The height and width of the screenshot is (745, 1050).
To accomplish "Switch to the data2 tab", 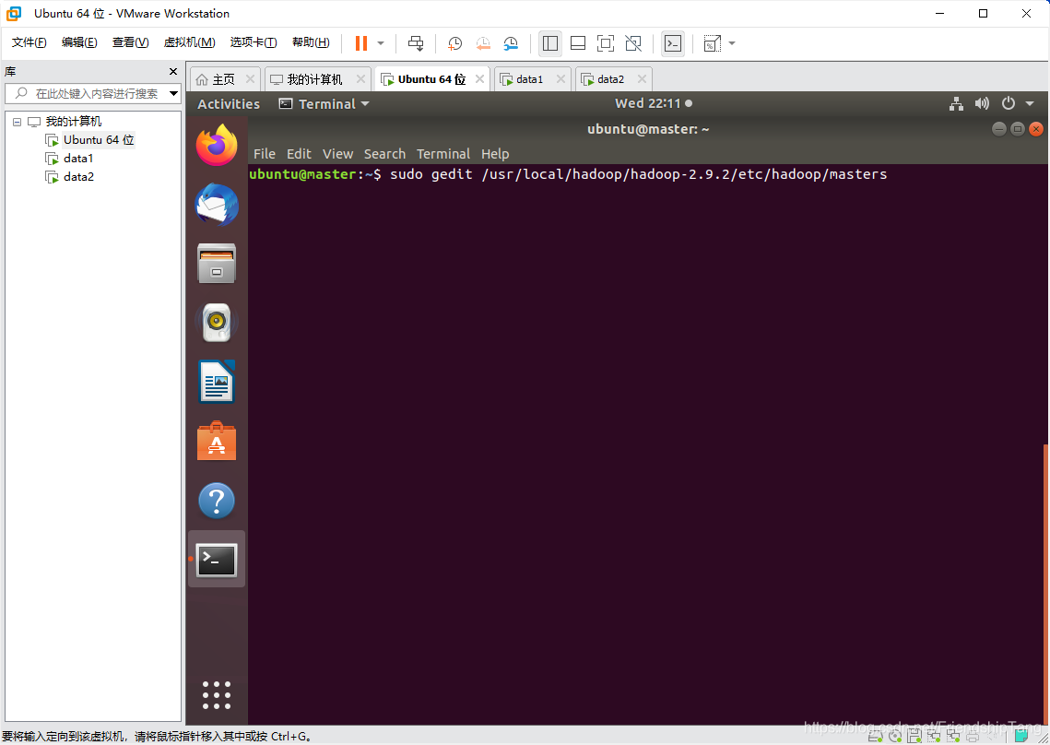I will coord(610,79).
